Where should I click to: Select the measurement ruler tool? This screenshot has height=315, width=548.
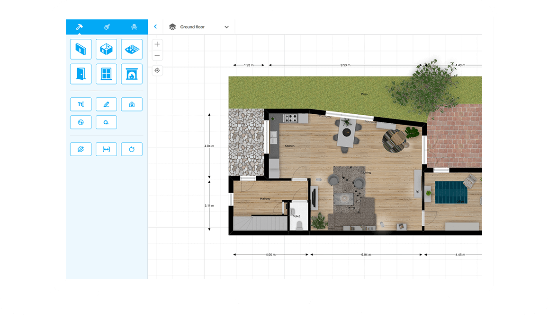[x=106, y=149]
